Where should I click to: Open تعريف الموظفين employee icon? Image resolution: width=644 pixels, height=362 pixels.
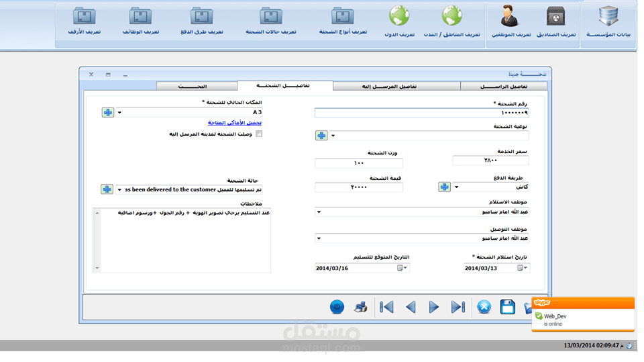pyautogui.click(x=511, y=21)
